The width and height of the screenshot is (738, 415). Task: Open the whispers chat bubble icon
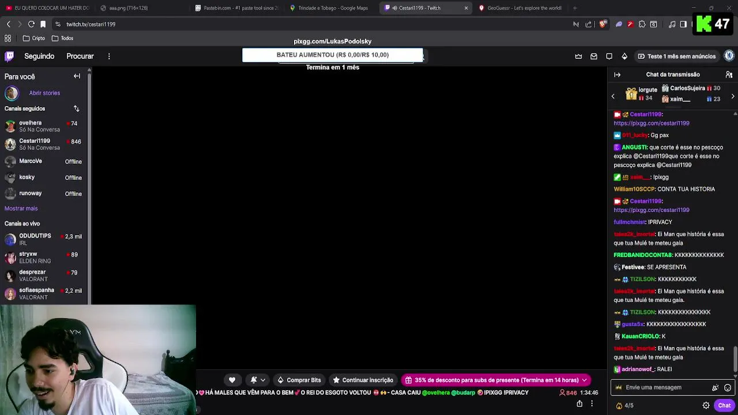pyautogui.click(x=609, y=56)
